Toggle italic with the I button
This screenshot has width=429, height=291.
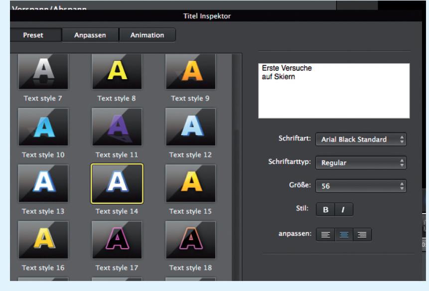pos(344,210)
